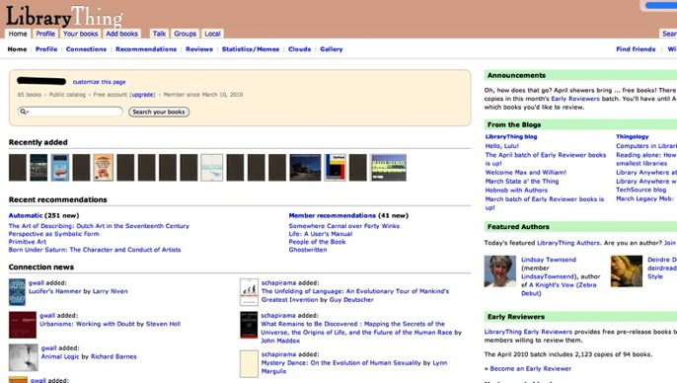Open Member recommendations link
The height and width of the screenshot is (383, 677).
[x=332, y=215]
